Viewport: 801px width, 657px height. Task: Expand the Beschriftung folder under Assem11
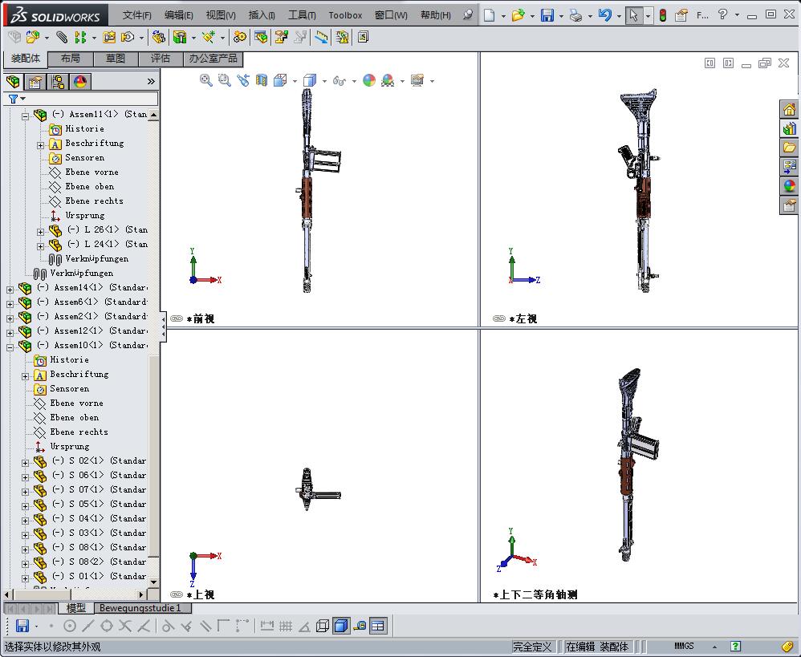pyautogui.click(x=40, y=144)
